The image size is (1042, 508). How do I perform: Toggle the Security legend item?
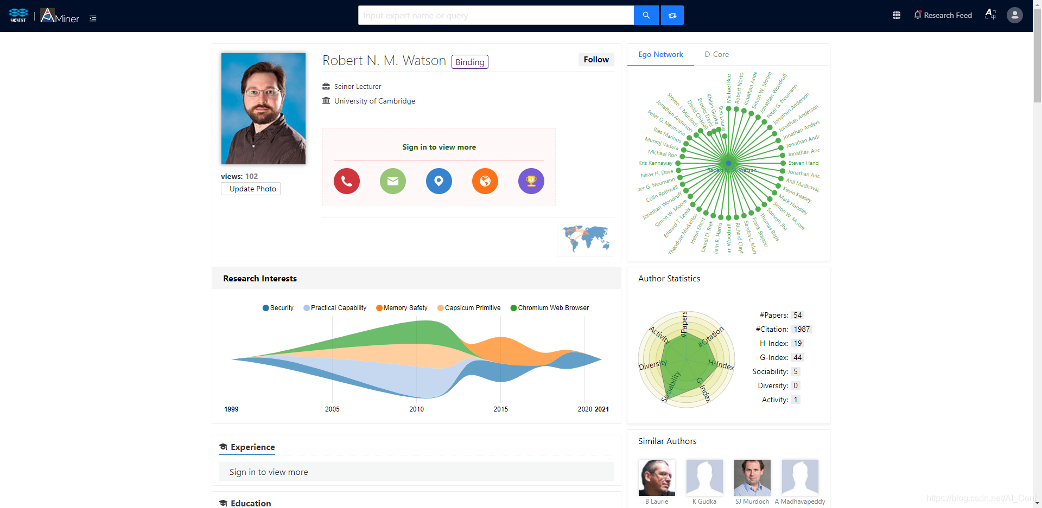click(278, 308)
